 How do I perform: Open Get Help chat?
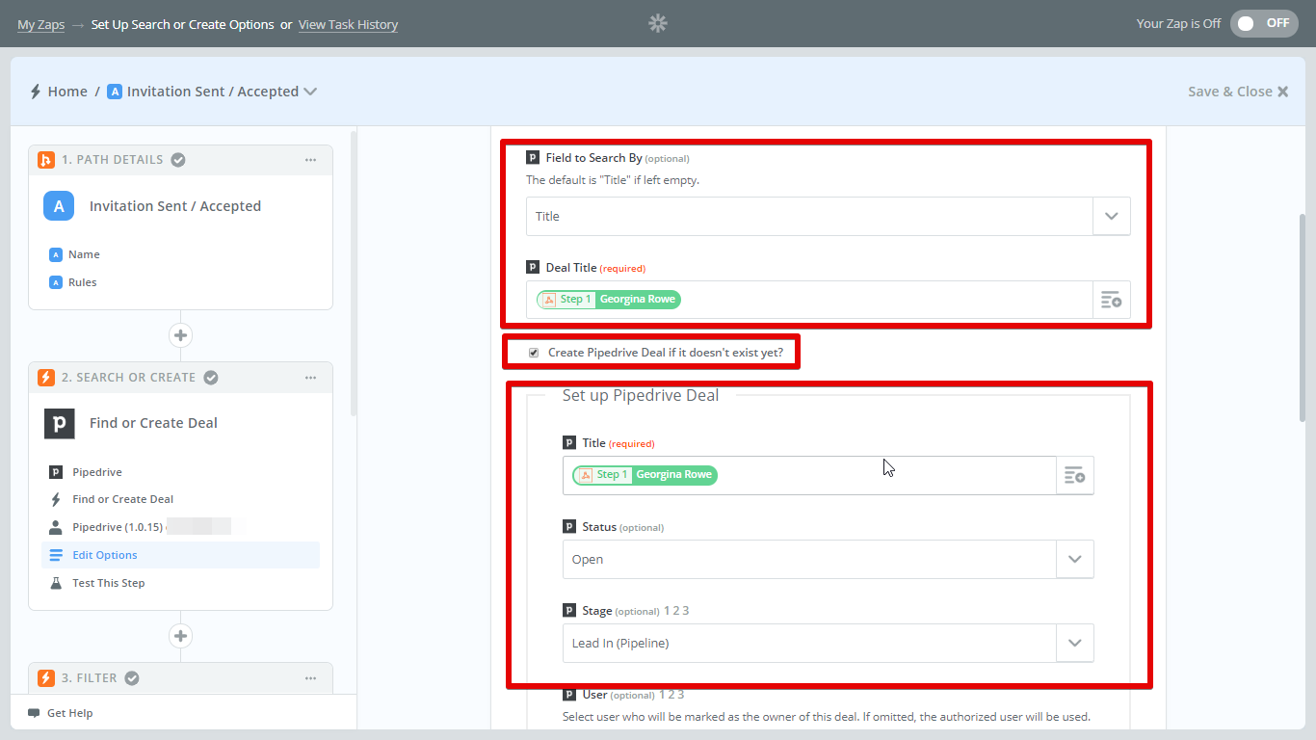61,713
